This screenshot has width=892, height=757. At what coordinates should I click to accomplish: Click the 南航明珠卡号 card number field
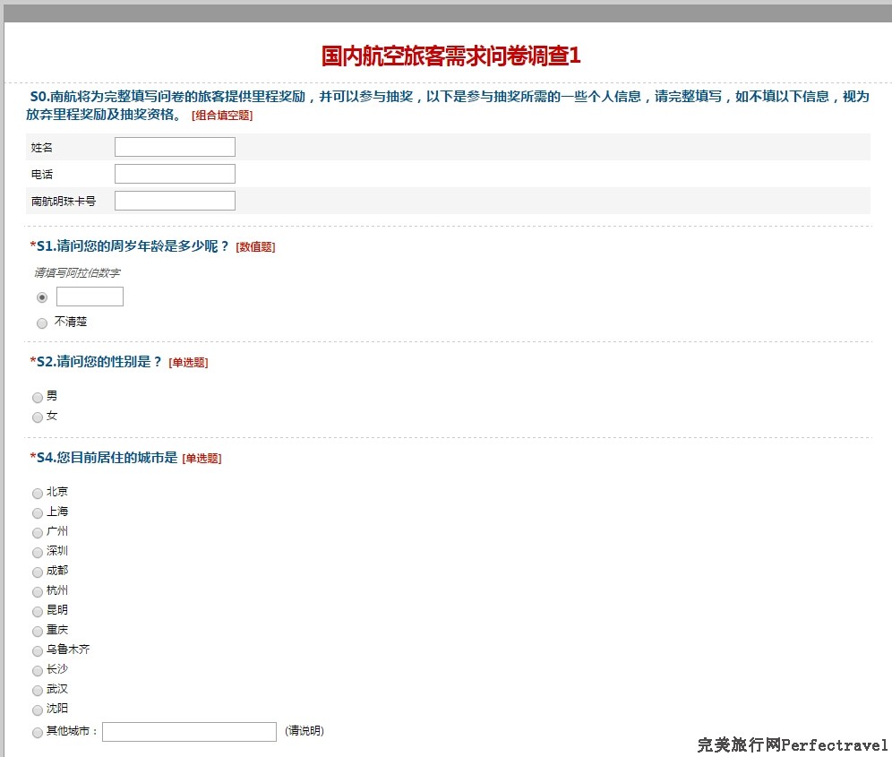point(174,200)
